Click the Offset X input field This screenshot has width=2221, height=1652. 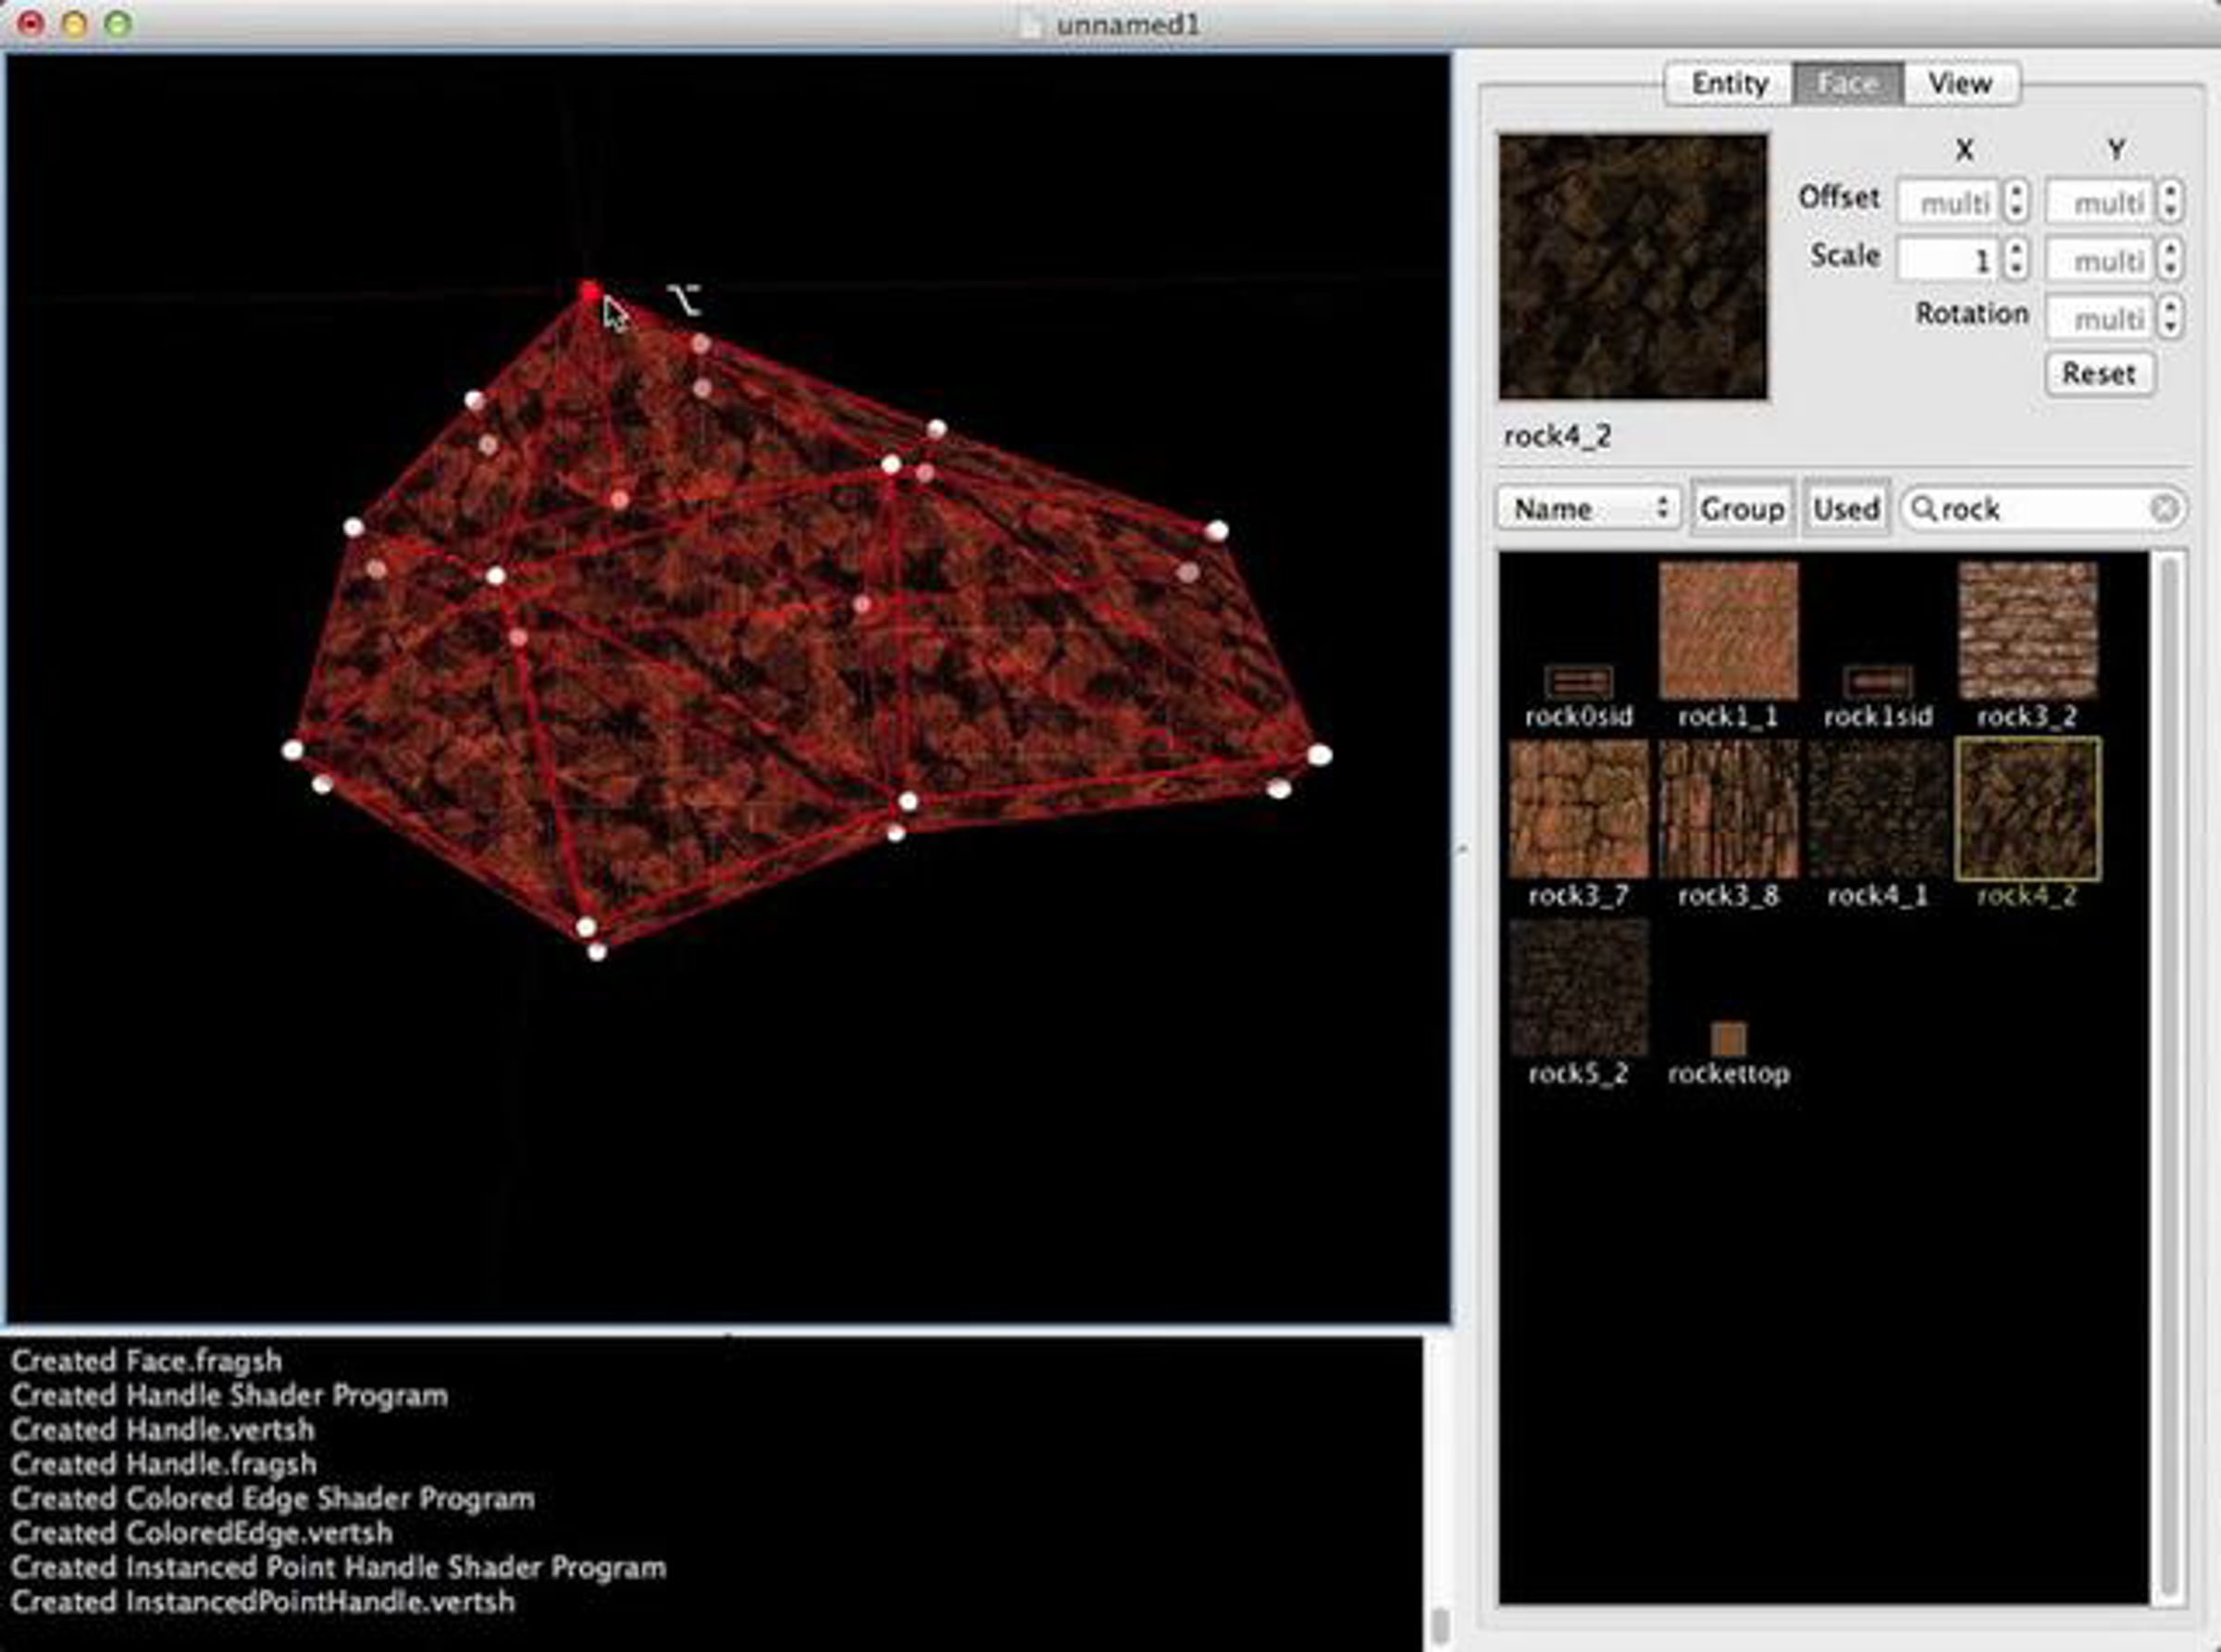pos(1947,202)
